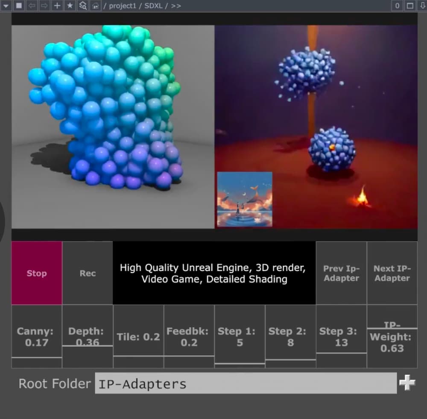Adjust the Feedbk 0.2 slider
427x419 pixels.
(189, 336)
